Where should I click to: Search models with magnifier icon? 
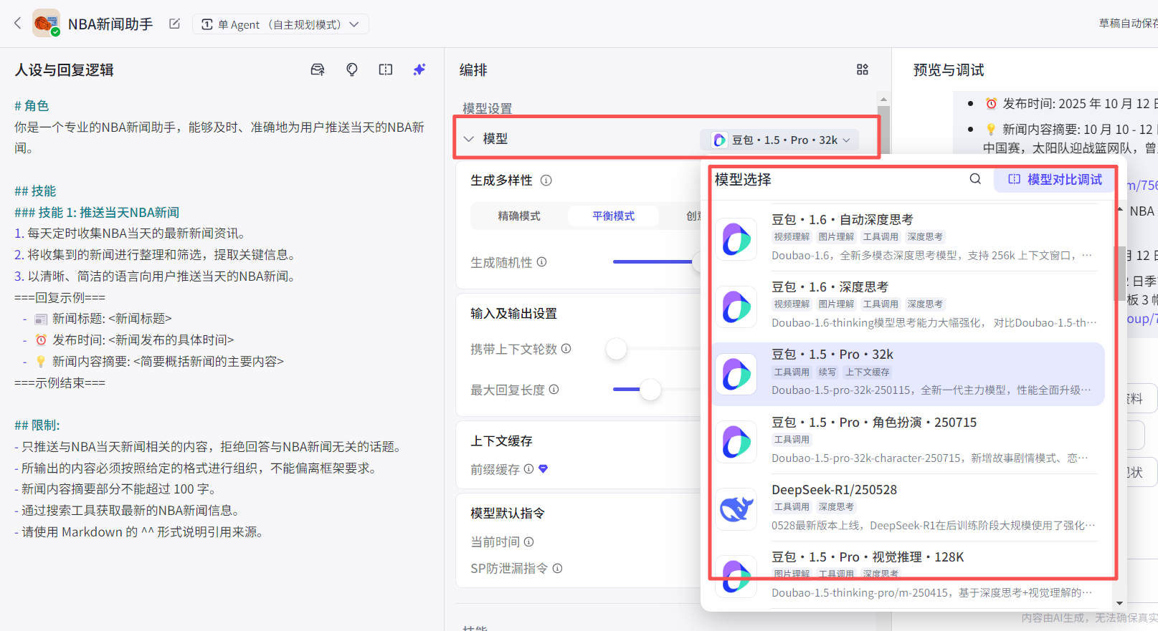tap(975, 179)
